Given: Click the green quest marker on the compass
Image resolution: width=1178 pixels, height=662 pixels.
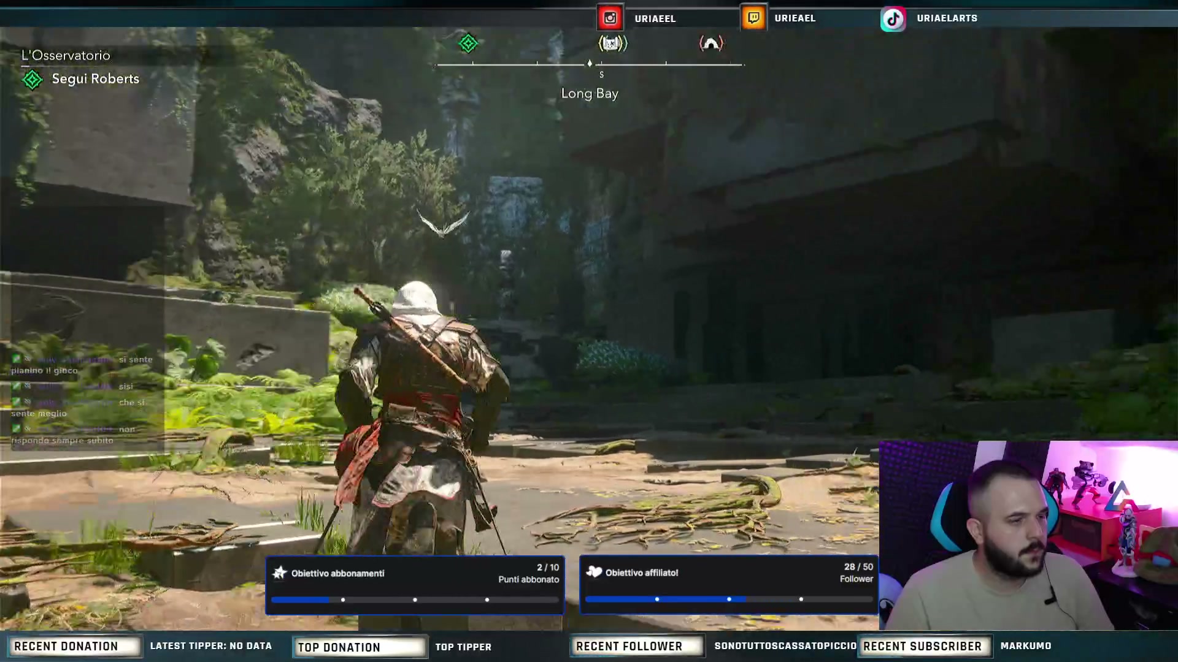Looking at the screenshot, I should pyautogui.click(x=468, y=44).
